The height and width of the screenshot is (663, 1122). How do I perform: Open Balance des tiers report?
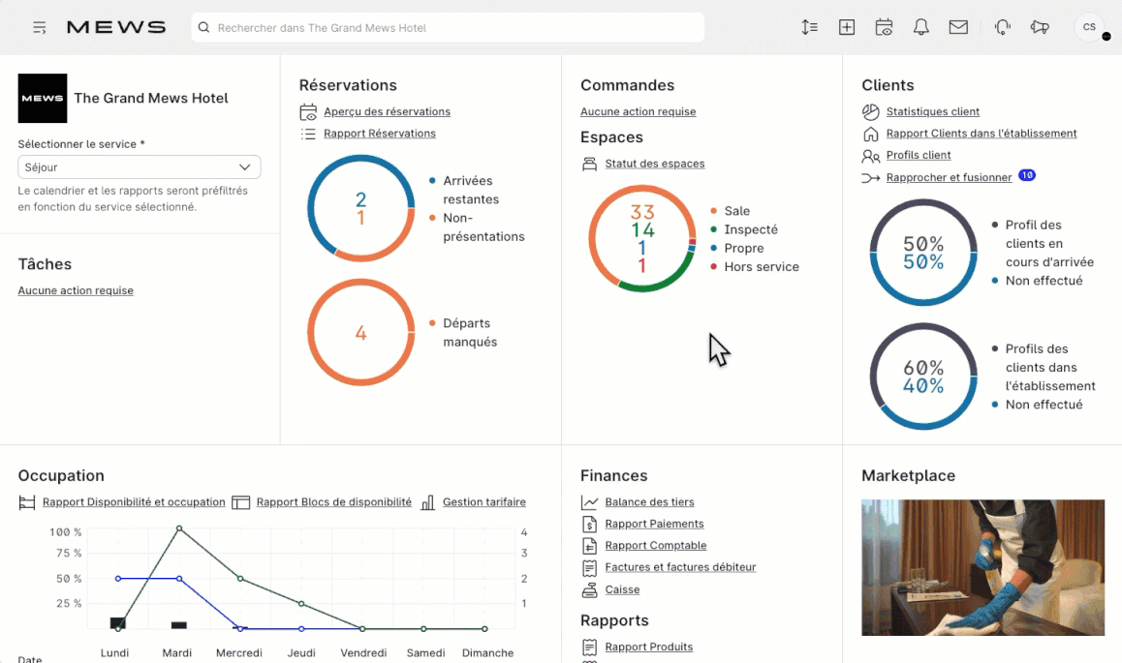tap(649, 502)
